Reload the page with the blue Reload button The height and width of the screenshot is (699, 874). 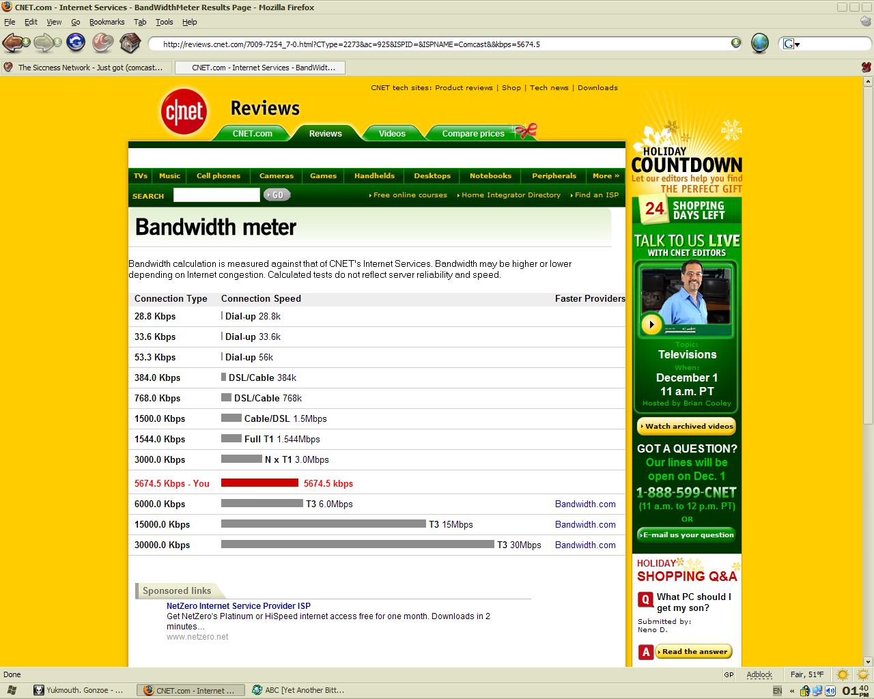tap(76, 43)
